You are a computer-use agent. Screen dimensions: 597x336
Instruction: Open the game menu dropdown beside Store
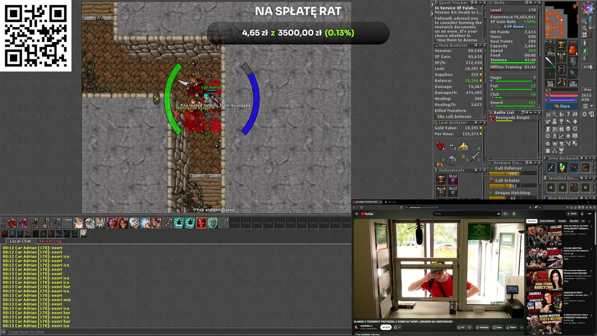(588, 106)
